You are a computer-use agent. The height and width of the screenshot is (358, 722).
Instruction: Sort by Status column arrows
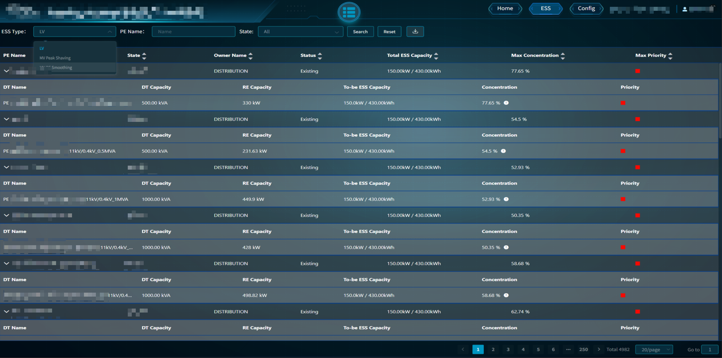click(x=320, y=56)
